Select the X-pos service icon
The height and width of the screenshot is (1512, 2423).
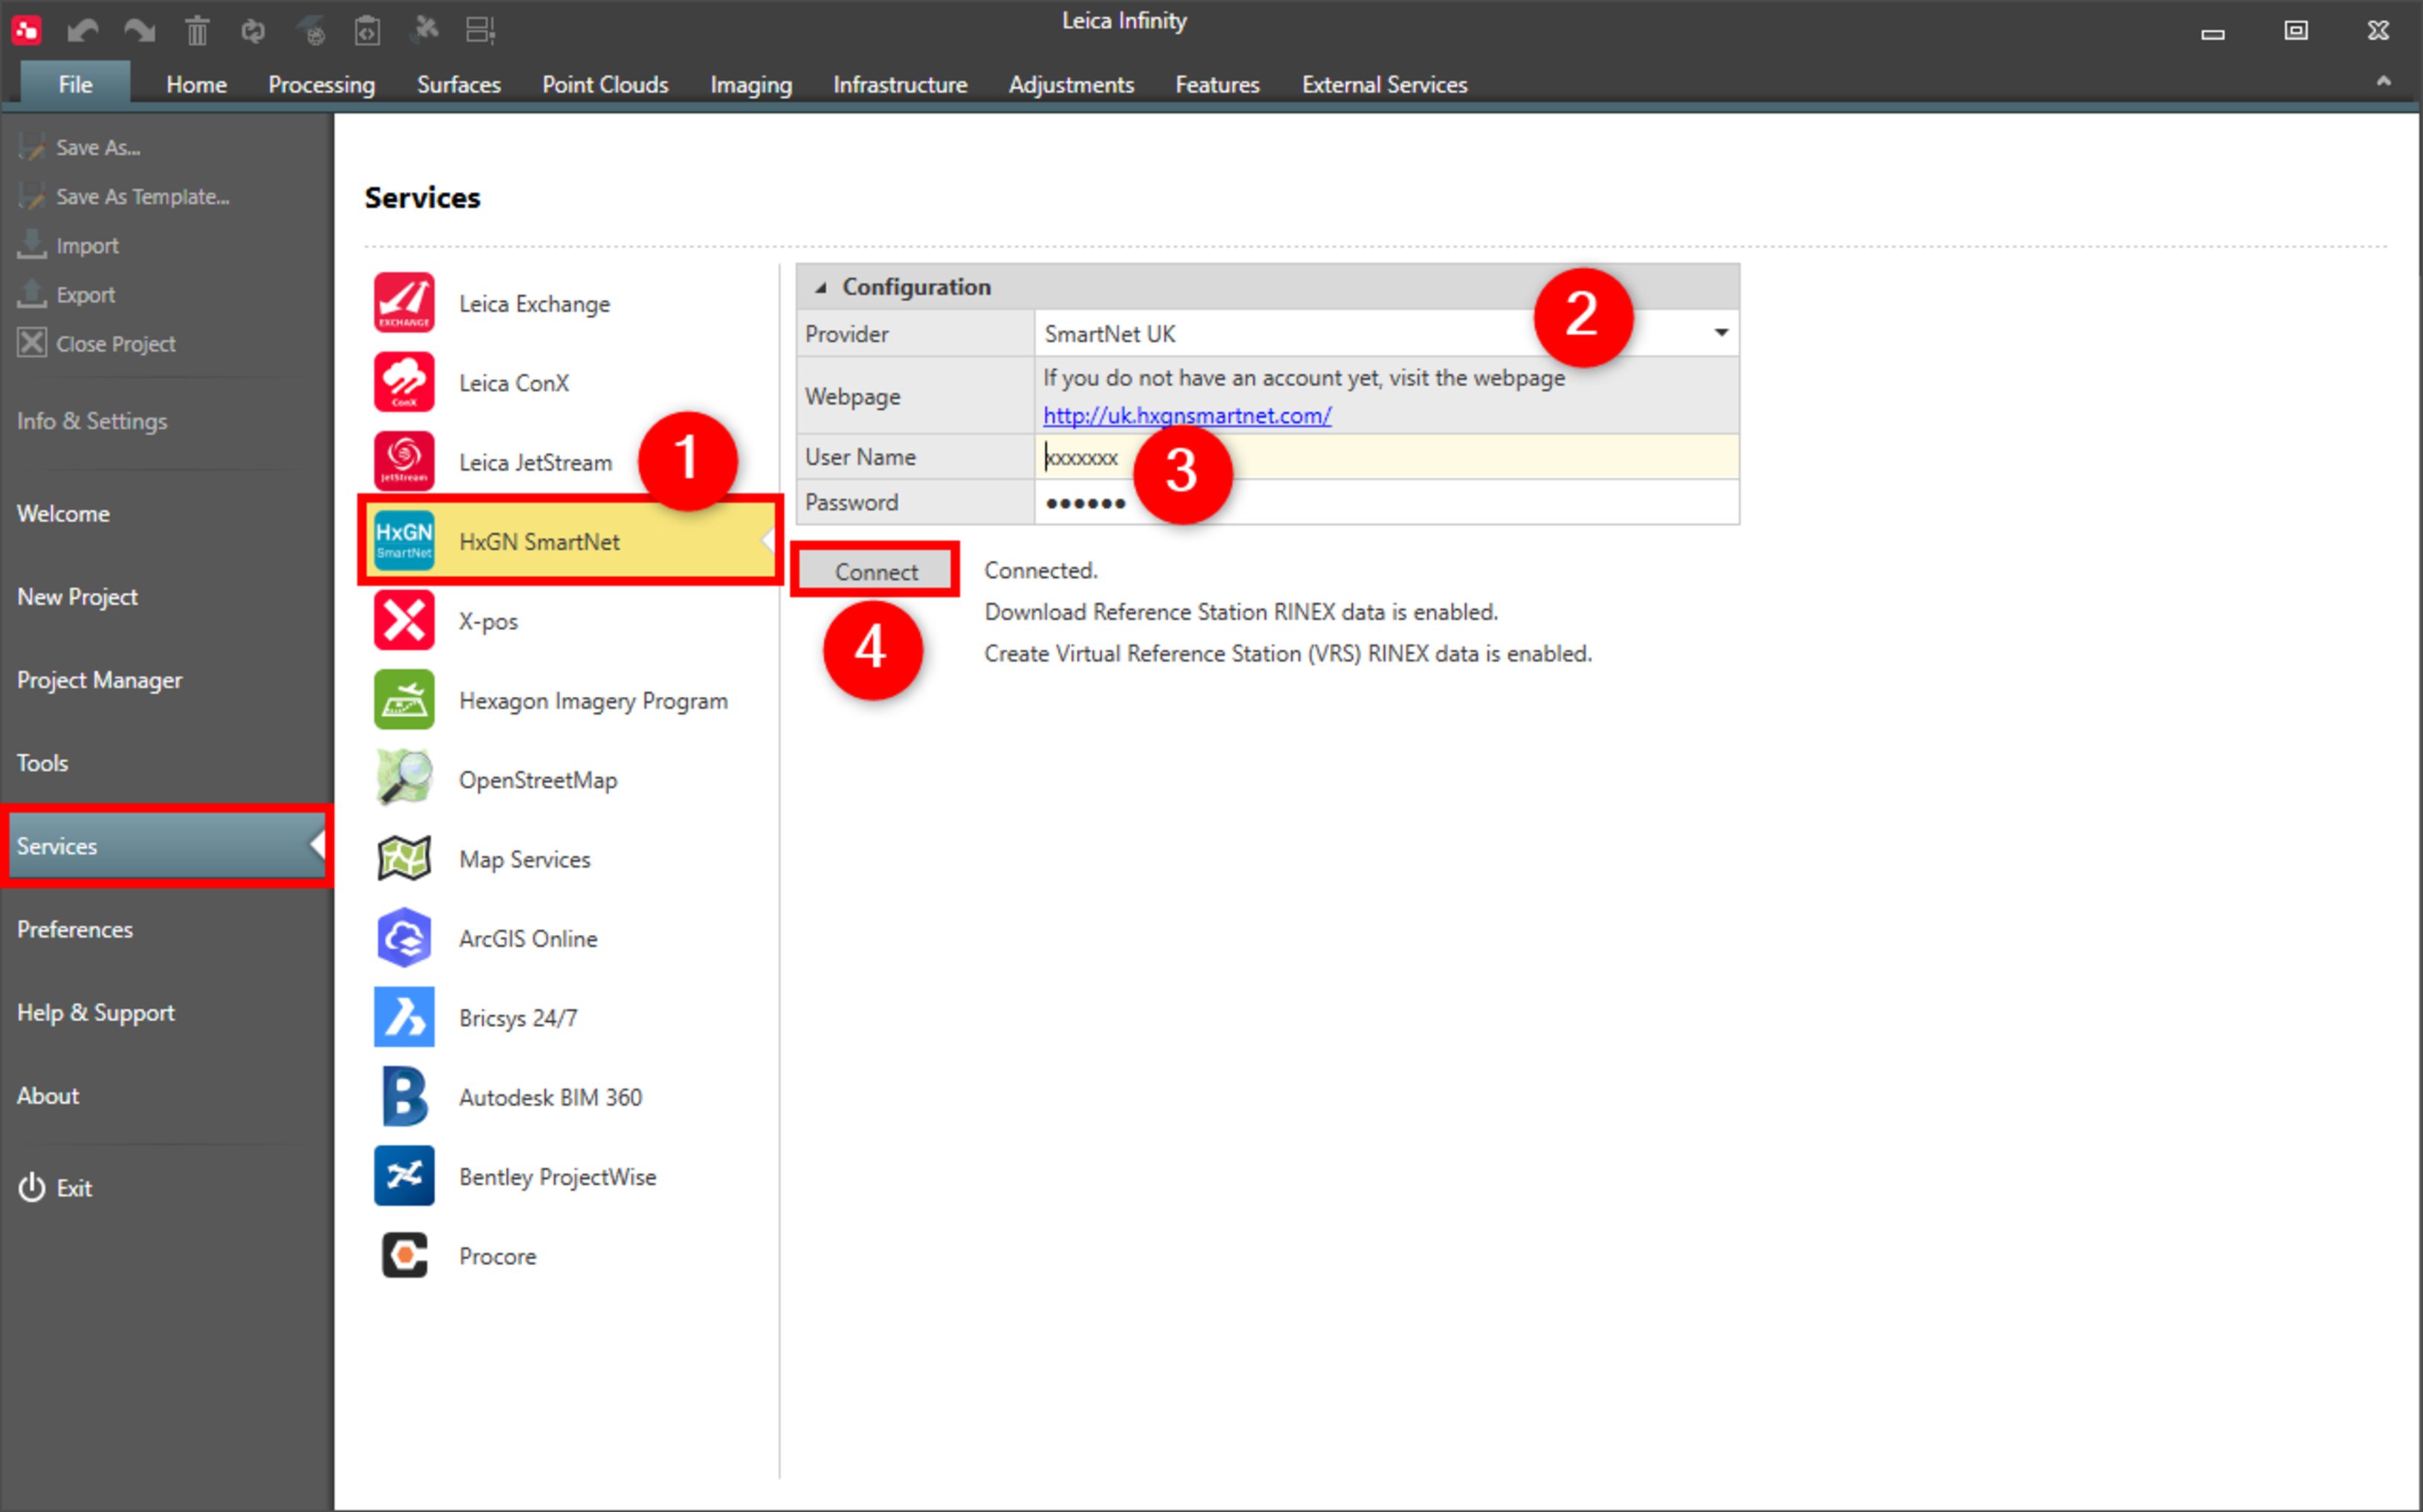(404, 620)
